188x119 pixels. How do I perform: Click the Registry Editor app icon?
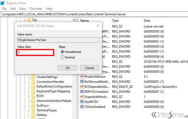2,3
